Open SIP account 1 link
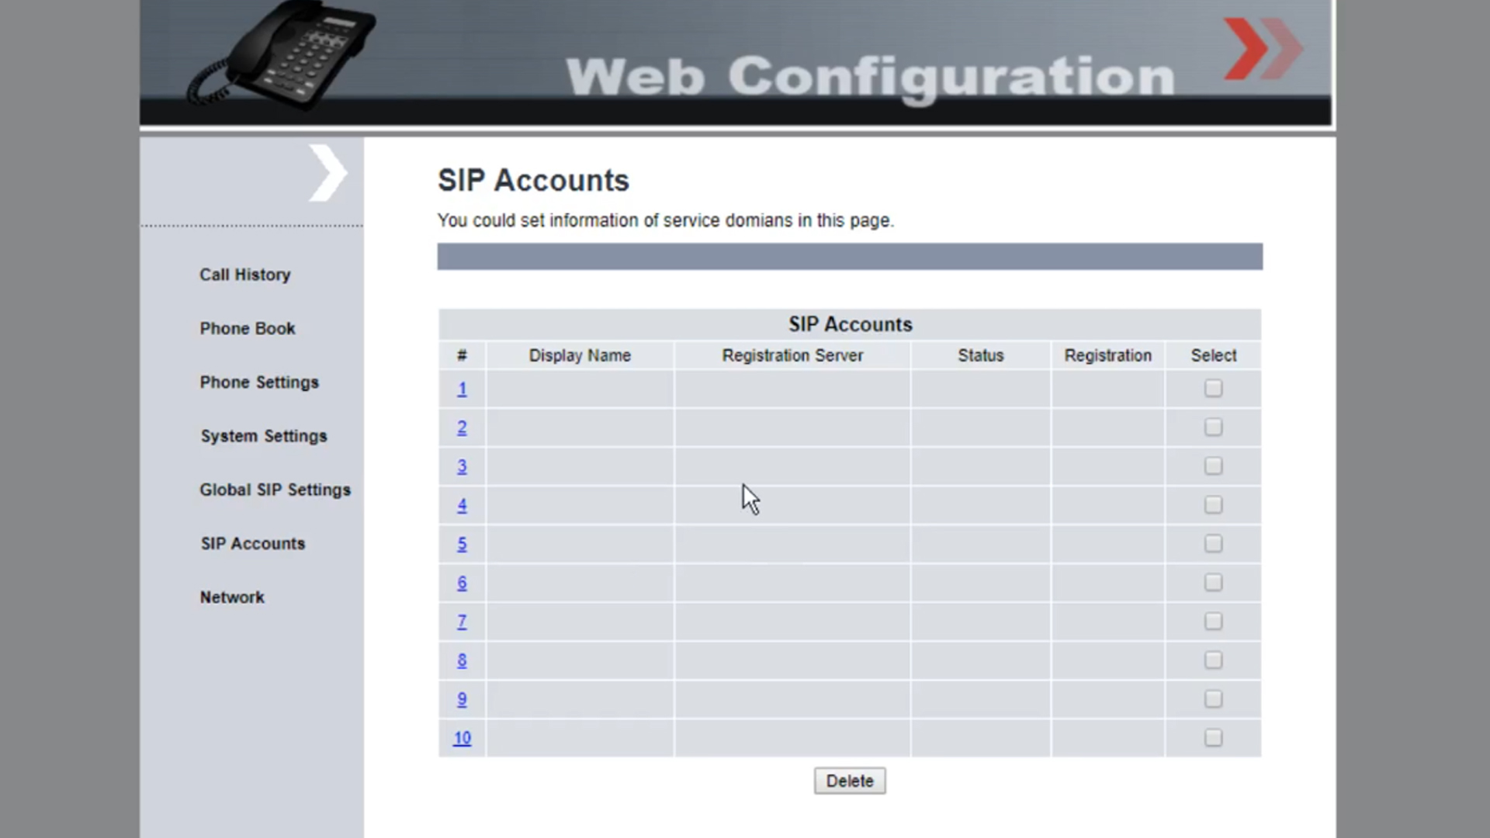1490x838 pixels. coord(462,389)
